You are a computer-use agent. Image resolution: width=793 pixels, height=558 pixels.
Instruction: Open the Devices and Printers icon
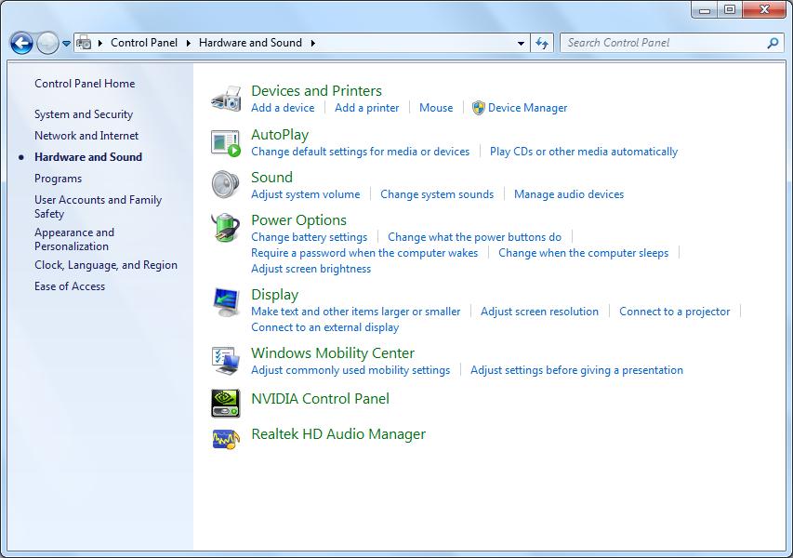coord(226,99)
